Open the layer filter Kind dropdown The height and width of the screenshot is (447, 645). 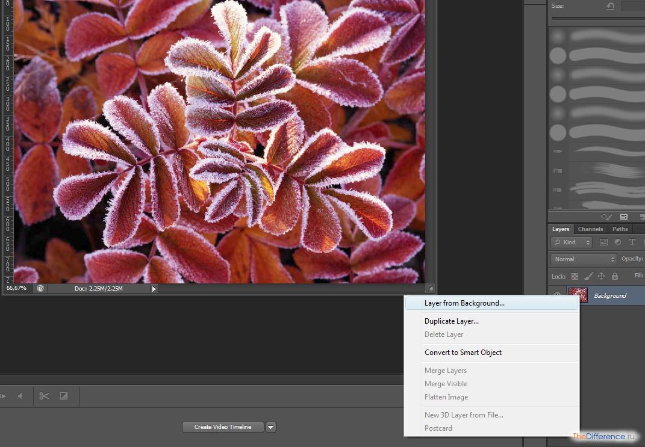571,242
